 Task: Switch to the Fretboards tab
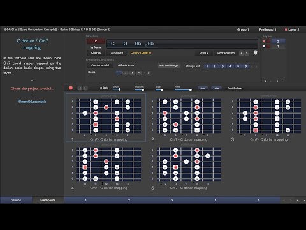(48, 200)
